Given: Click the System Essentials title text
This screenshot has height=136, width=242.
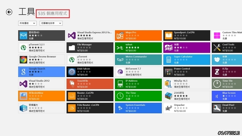Looking at the screenshot, I should coord(135,105).
